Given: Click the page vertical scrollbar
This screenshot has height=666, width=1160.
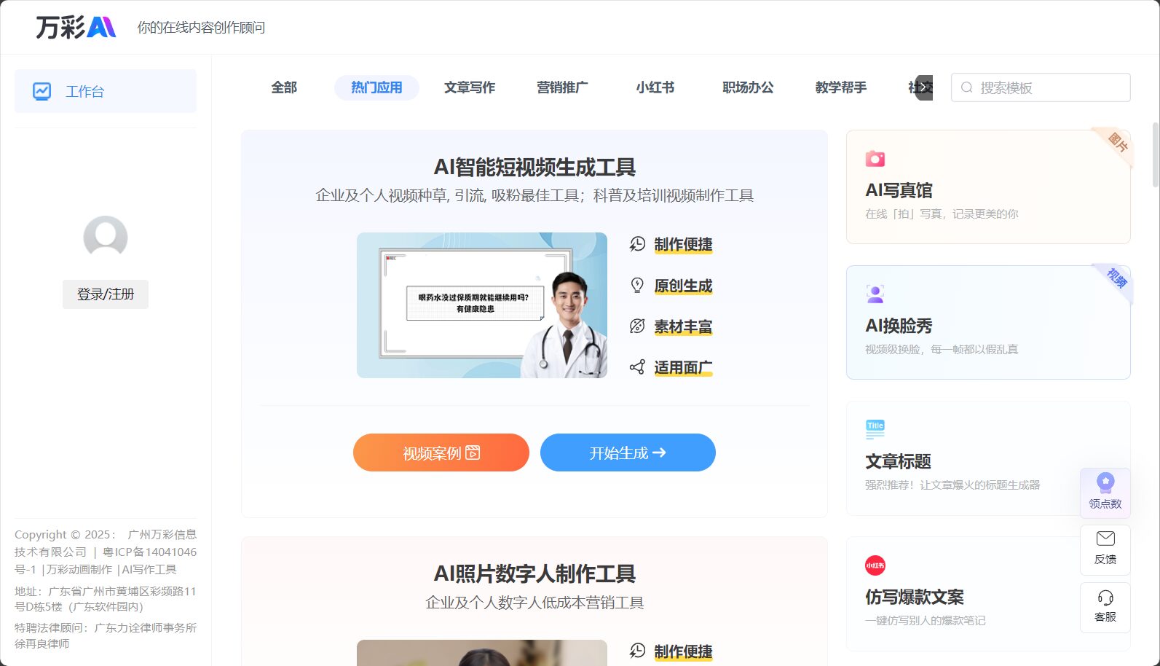Looking at the screenshot, I should 1155,156.
